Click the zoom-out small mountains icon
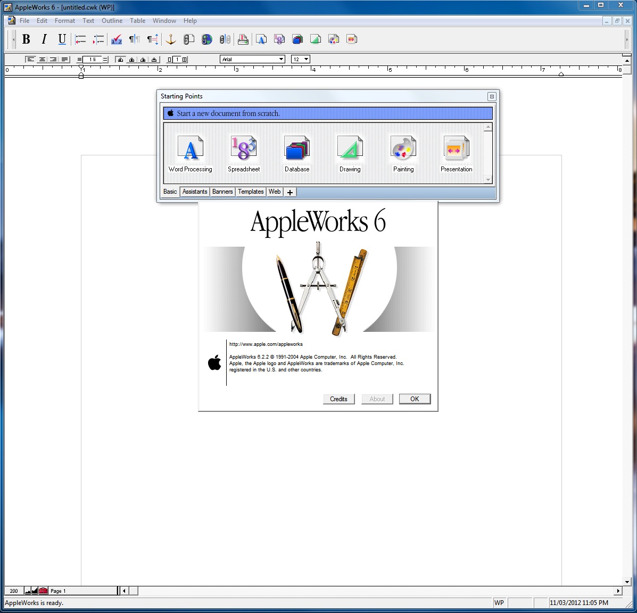The image size is (637, 613). click(28, 591)
